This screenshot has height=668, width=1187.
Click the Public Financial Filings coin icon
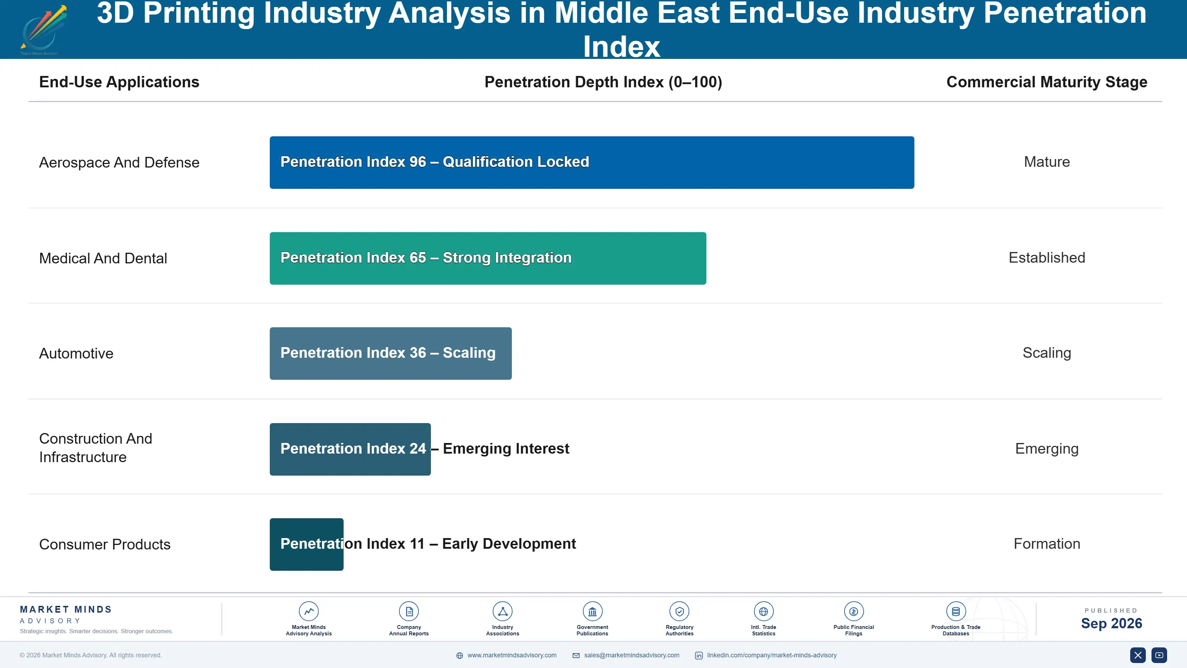(x=853, y=611)
